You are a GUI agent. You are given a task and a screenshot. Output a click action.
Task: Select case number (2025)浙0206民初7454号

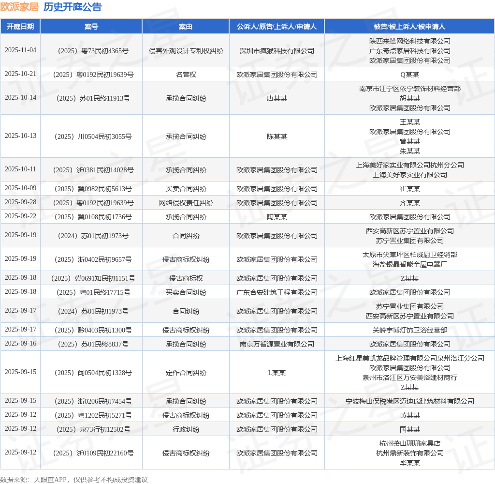pyautogui.click(x=93, y=401)
